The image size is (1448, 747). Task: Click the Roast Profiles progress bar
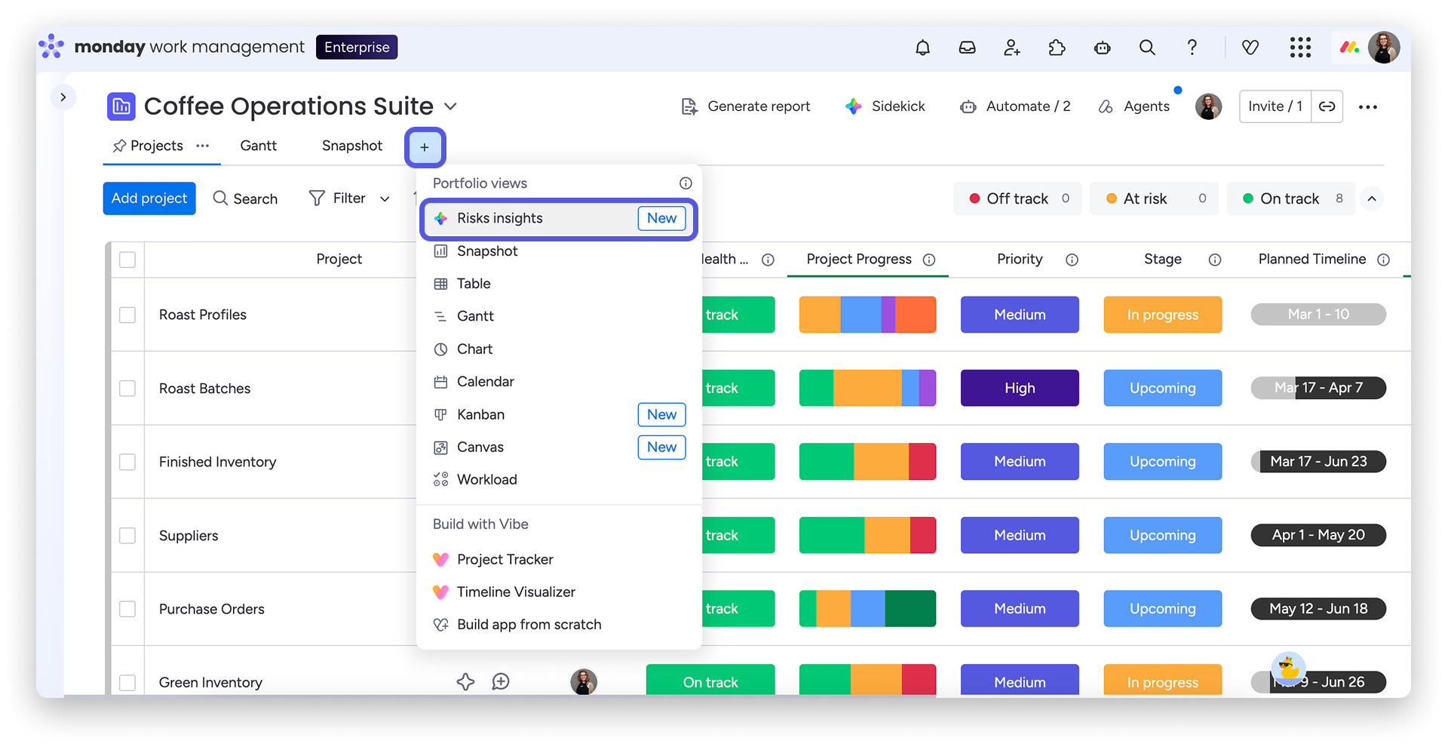867,315
